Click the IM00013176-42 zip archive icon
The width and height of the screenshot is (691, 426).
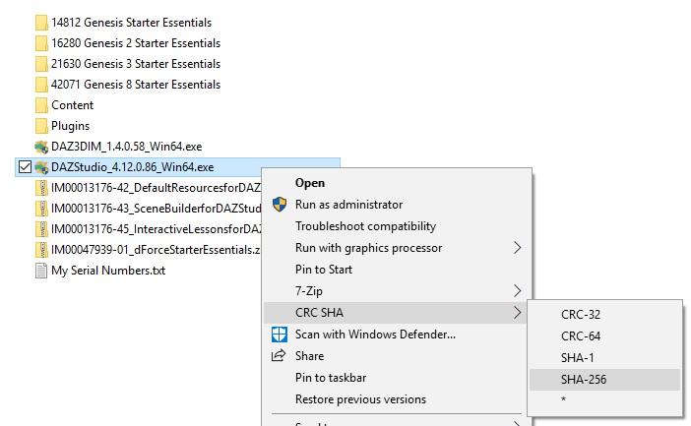[41, 188]
